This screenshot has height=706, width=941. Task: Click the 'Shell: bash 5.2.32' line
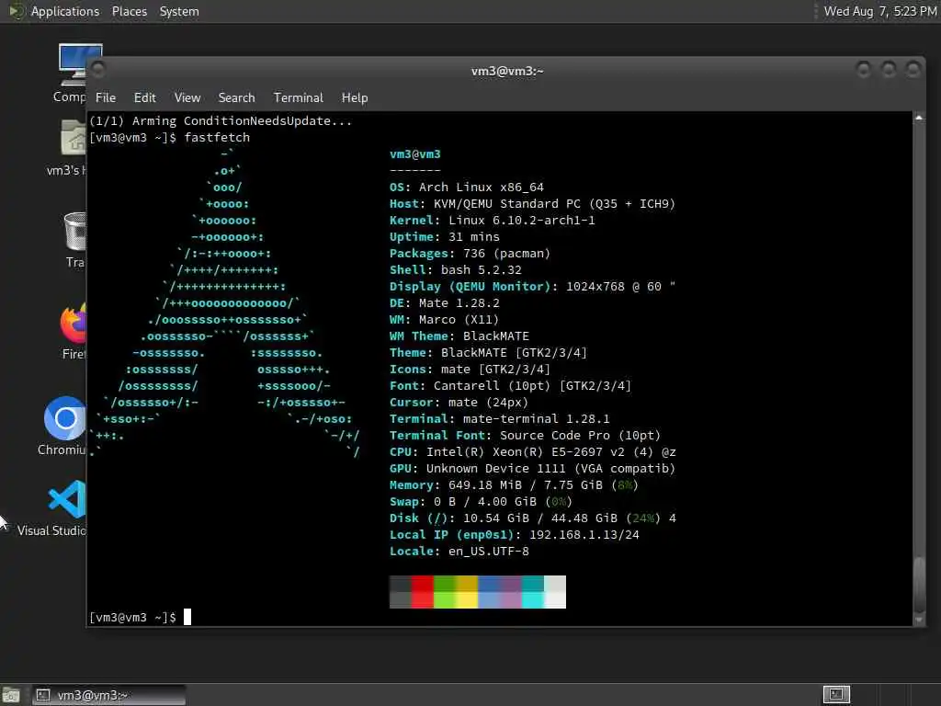pyautogui.click(x=456, y=270)
